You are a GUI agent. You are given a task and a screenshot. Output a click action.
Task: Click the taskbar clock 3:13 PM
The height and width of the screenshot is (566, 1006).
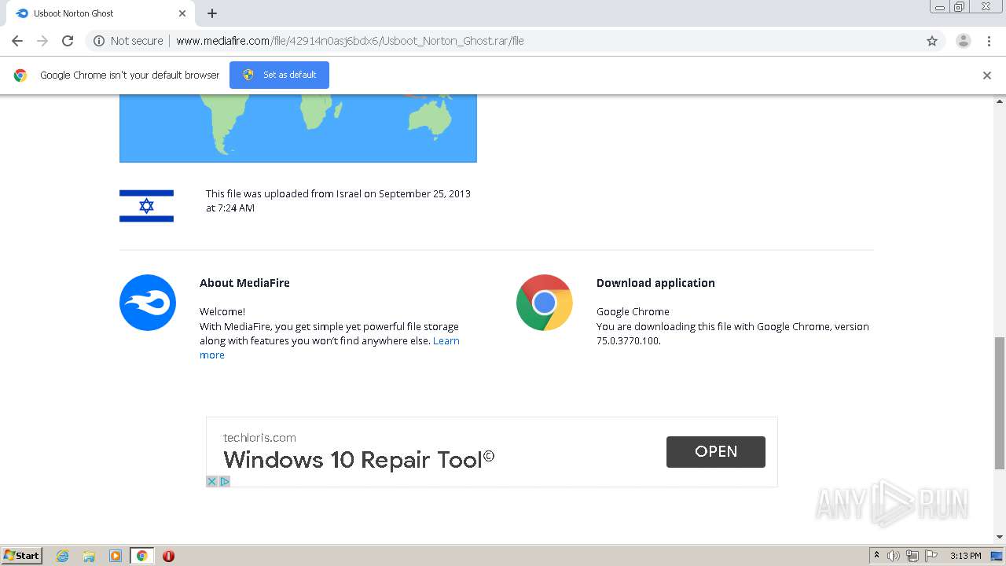point(965,556)
